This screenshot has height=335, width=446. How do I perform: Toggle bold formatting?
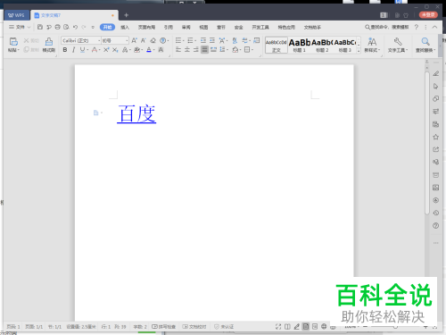(x=65, y=50)
